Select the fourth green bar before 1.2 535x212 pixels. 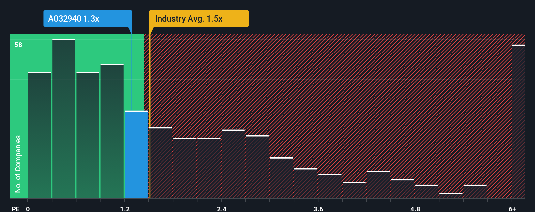pyautogui.click(x=112, y=131)
